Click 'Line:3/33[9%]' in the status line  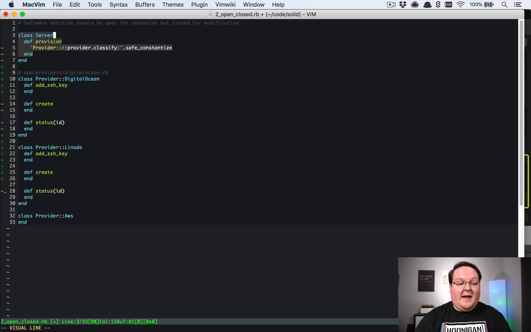[x=80, y=321]
